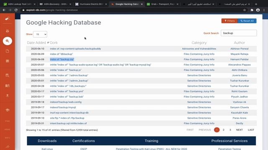
Task: Switch to the ASN discovery GitHub tab
Action: click(55, 4)
